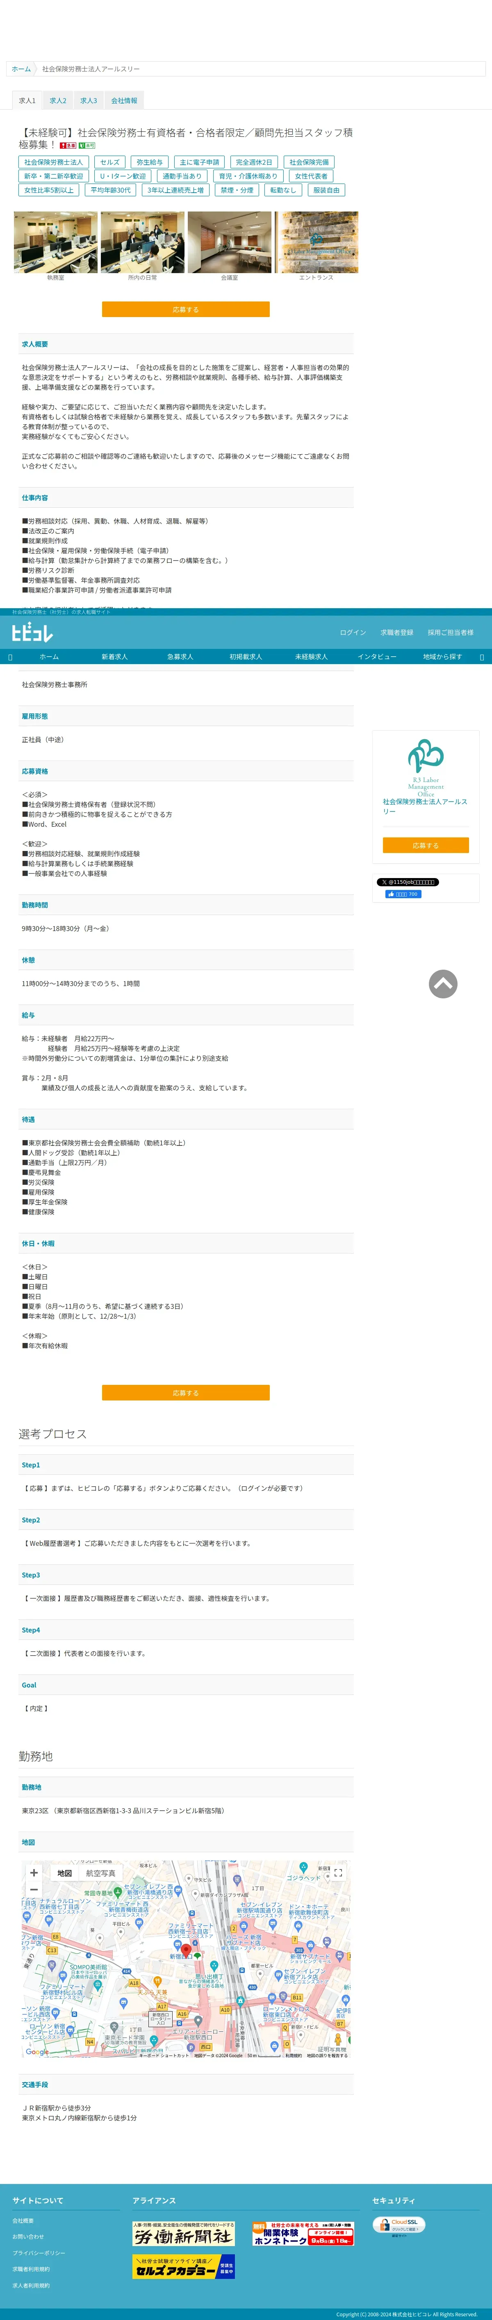Open 会議室 photo thumbnail

click(229, 242)
